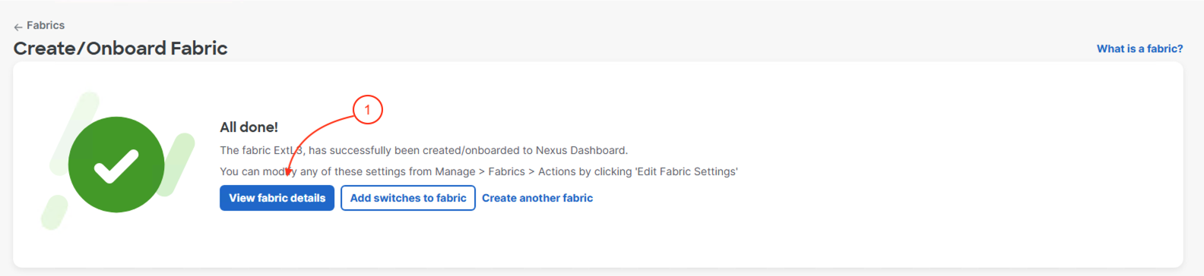Viewport: 1204px width, 276px height.
Task: Click the Create/Onboard Fabric page title
Action: [120, 49]
